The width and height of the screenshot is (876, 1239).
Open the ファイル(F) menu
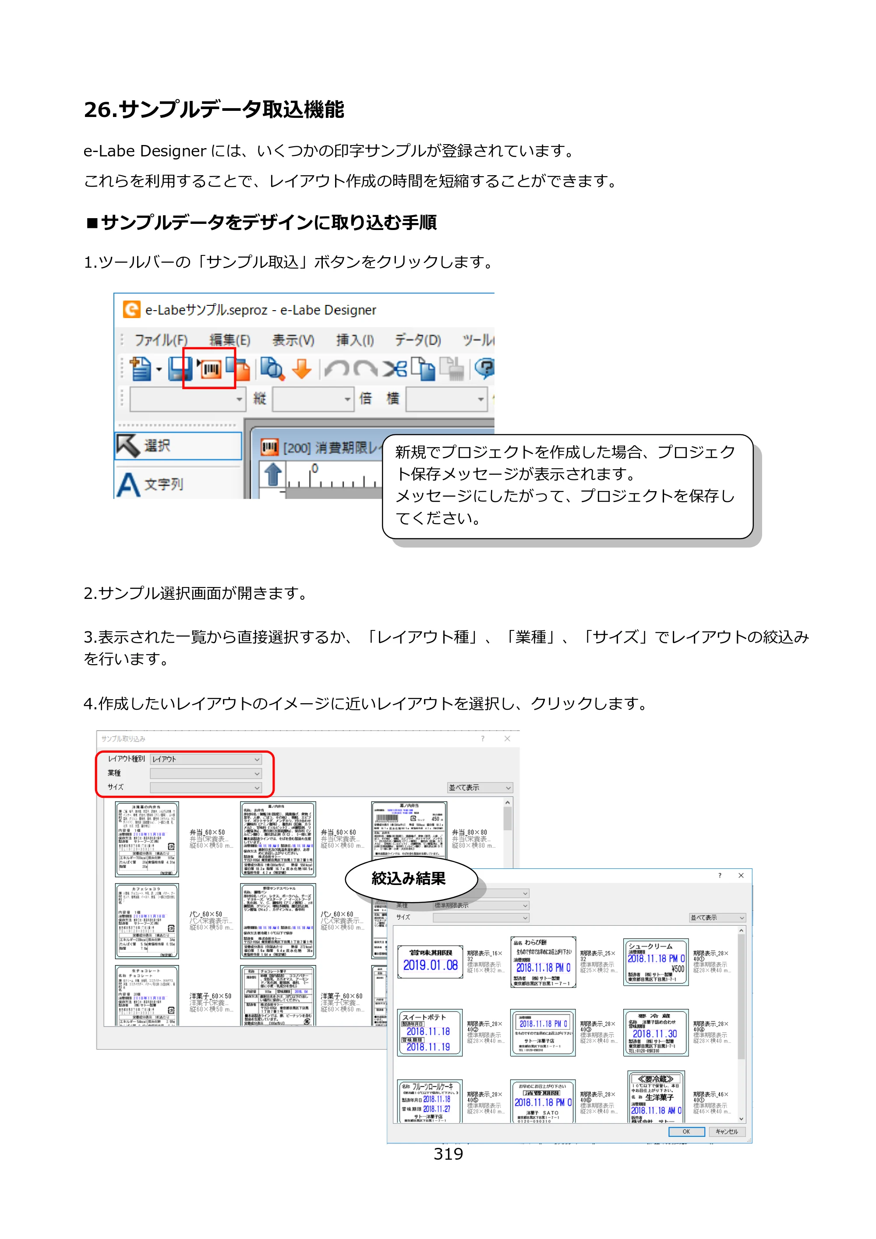point(161,340)
